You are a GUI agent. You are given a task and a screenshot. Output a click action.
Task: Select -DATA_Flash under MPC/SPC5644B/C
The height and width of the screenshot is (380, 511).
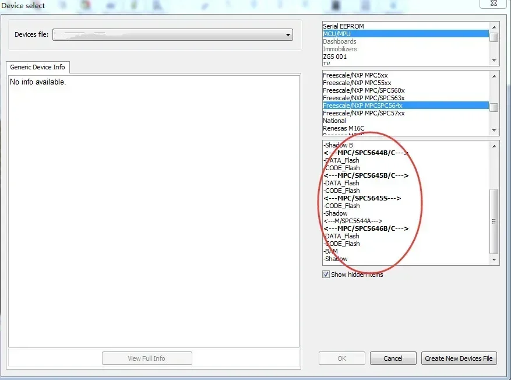[x=406, y=160]
